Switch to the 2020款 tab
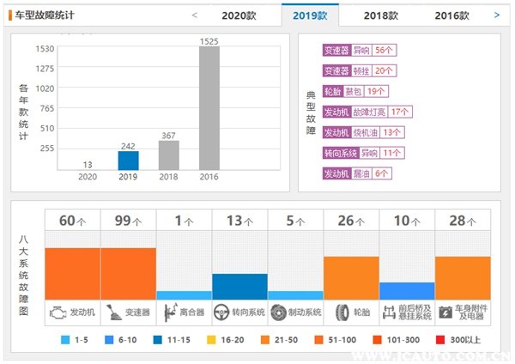 (239, 15)
